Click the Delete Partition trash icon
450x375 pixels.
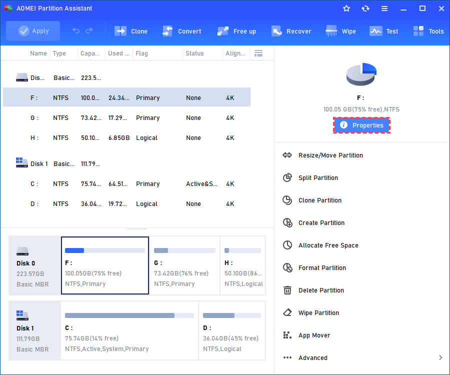point(287,290)
